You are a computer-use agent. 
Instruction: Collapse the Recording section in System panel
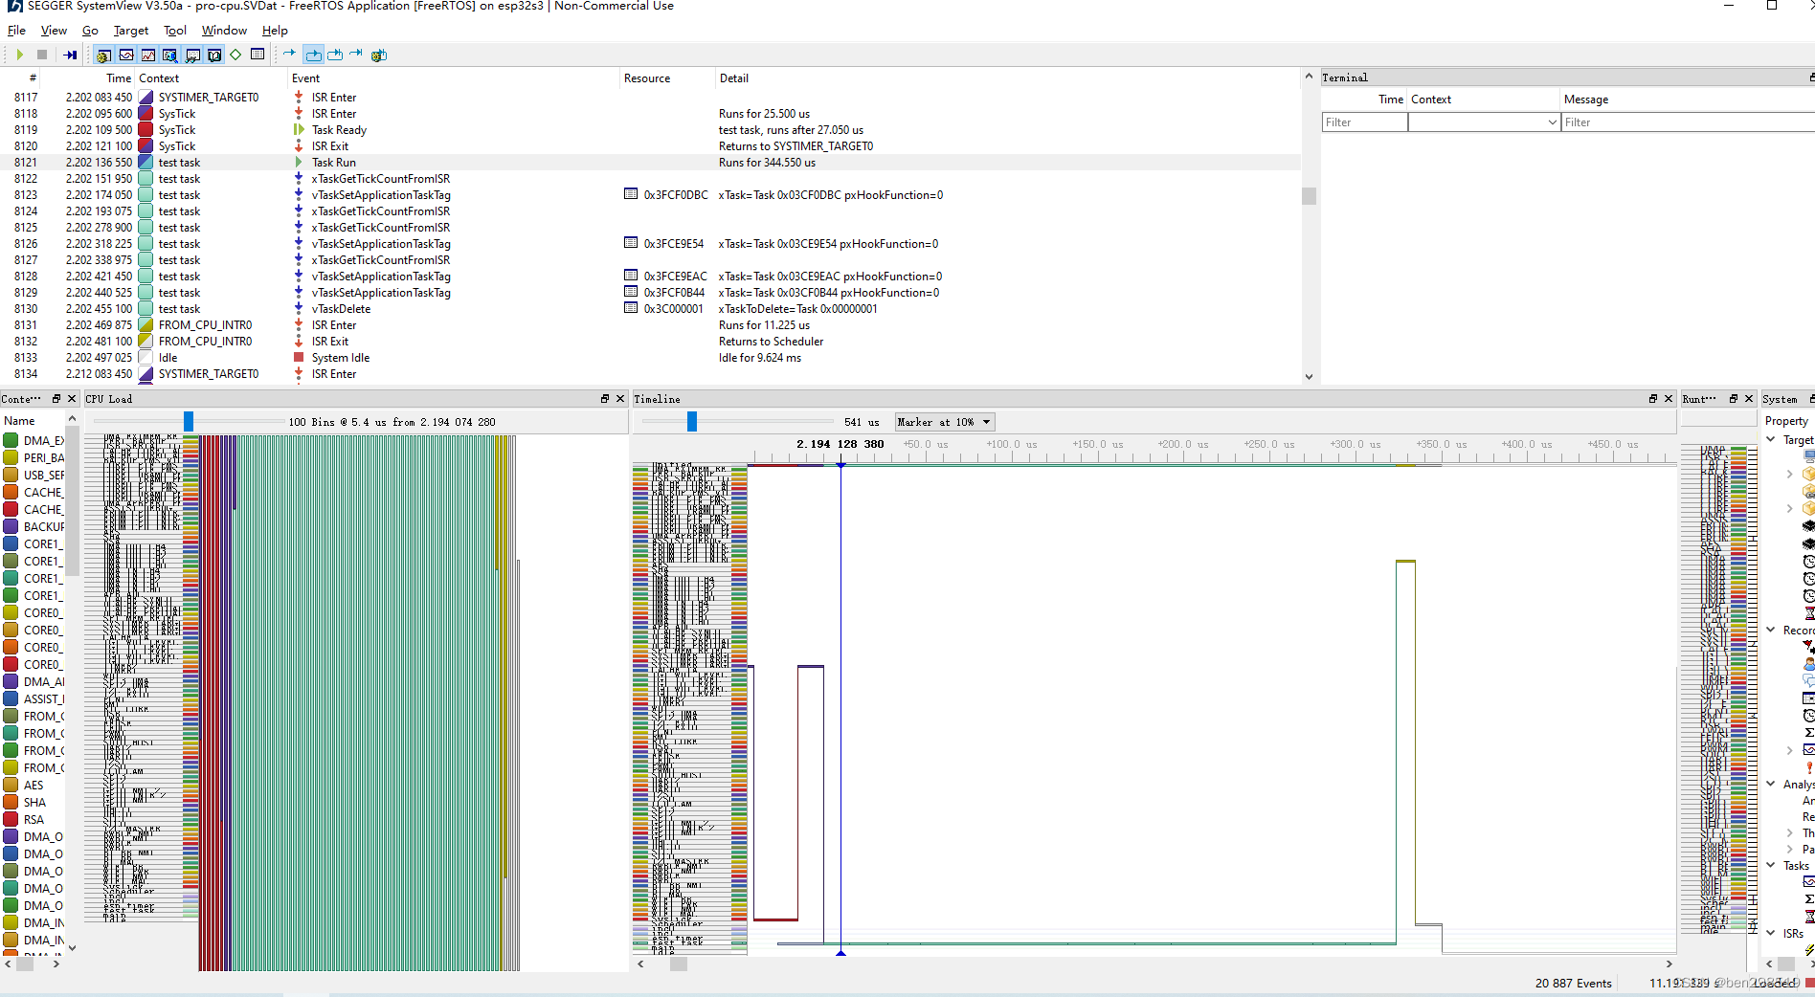[1771, 630]
